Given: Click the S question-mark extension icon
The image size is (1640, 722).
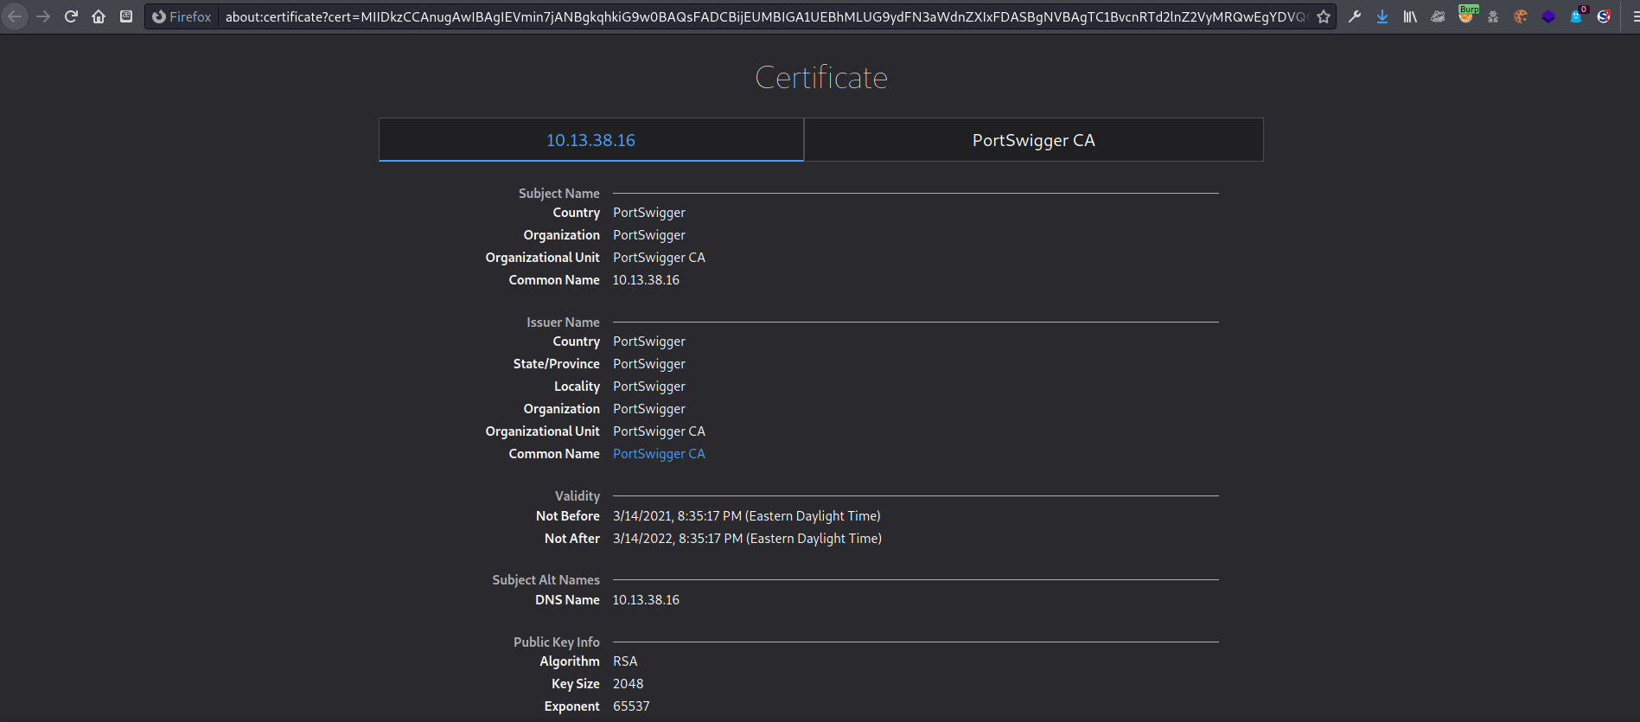Looking at the screenshot, I should pyautogui.click(x=1604, y=16).
